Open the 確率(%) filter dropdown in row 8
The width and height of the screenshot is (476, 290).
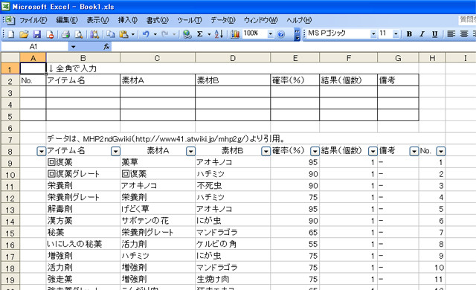[315, 151]
